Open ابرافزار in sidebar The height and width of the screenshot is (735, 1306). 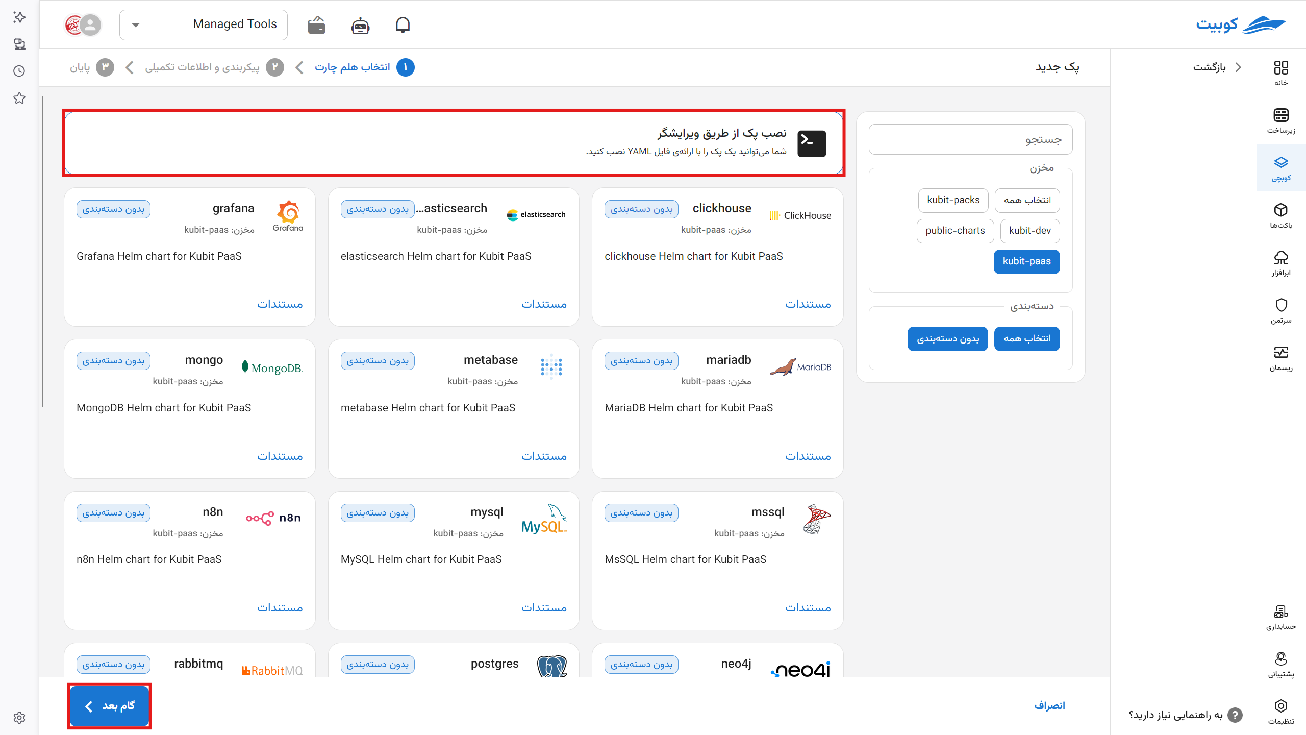[x=1281, y=263]
